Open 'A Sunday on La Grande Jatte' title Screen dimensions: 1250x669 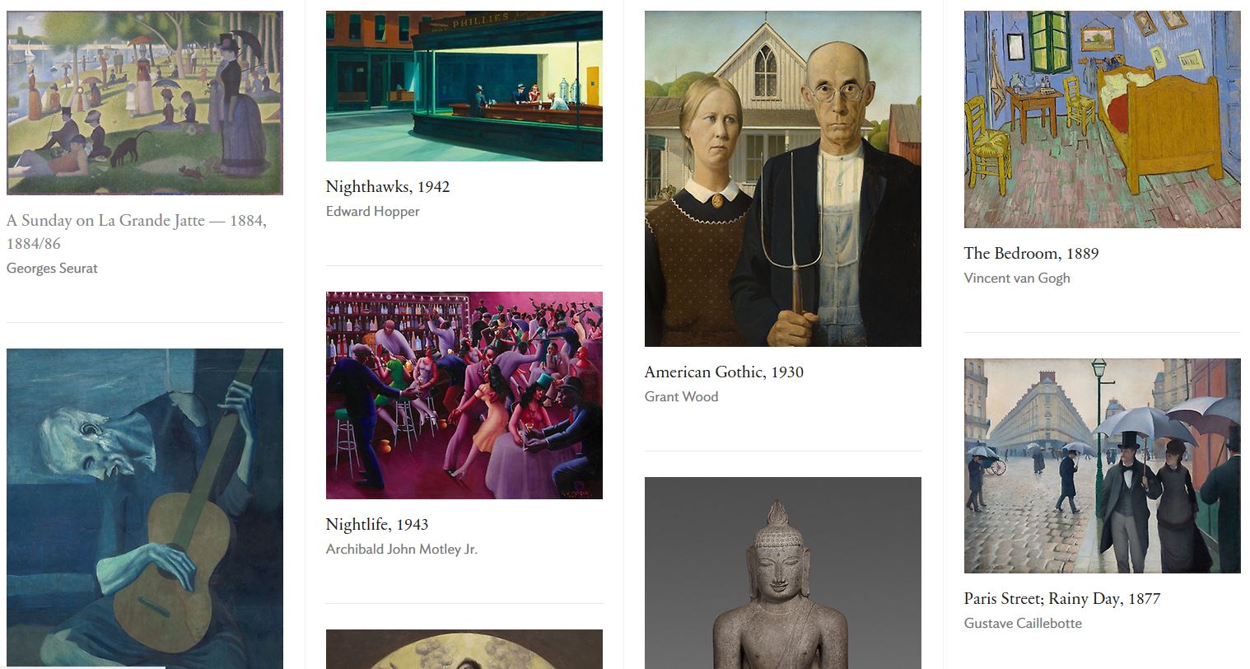(137, 232)
